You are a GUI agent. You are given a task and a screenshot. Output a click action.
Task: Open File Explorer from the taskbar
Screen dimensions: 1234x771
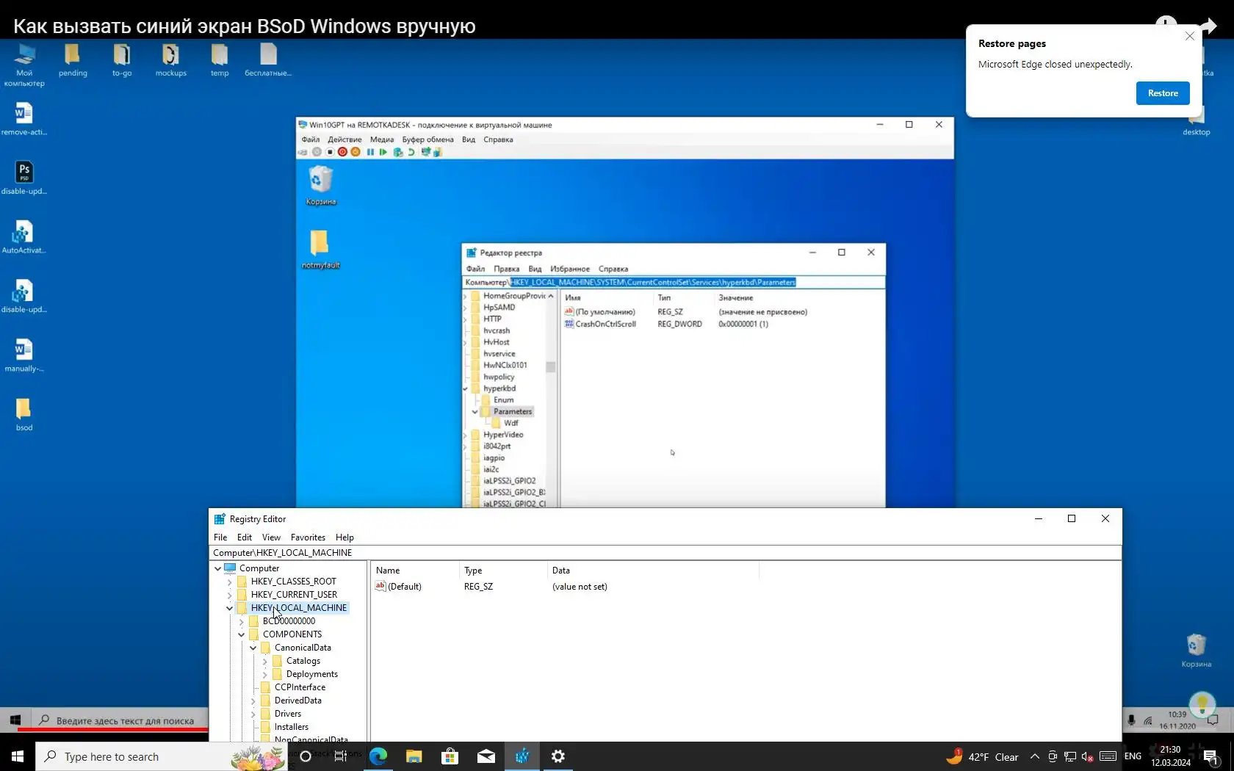coord(414,756)
